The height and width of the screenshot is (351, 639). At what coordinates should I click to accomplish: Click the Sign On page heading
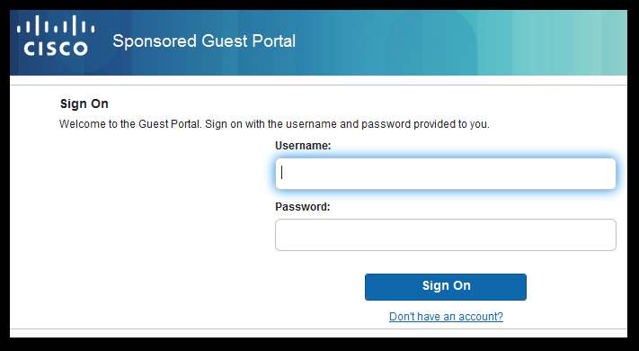click(x=84, y=103)
